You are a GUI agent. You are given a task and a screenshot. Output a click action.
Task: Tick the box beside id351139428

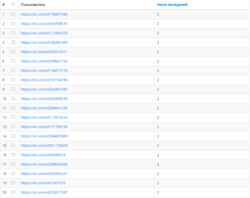click(13, 145)
